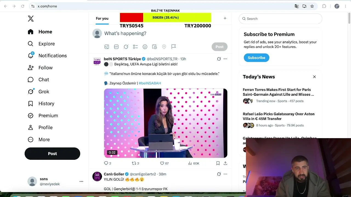Click the Search box
The height and width of the screenshot is (197, 351).
(281, 19)
